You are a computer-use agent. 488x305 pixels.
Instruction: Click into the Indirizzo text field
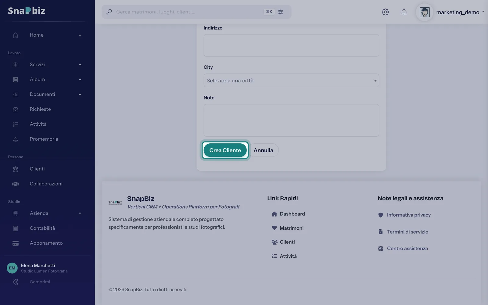click(x=291, y=45)
